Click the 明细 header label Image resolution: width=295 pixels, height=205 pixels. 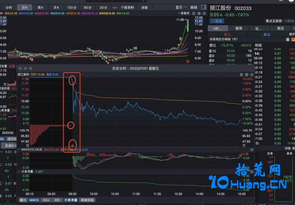(258, 45)
